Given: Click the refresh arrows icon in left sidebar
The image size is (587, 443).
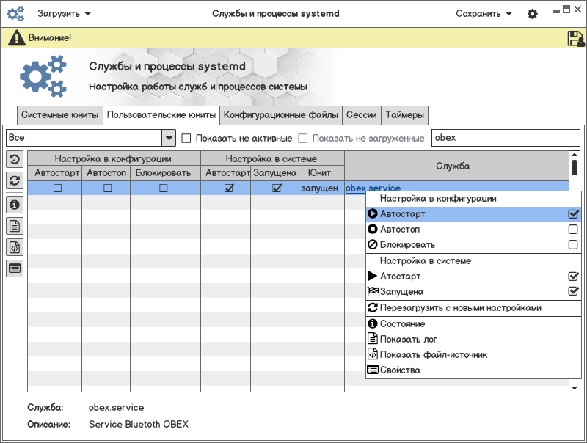Looking at the screenshot, I should tap(14, 180).
